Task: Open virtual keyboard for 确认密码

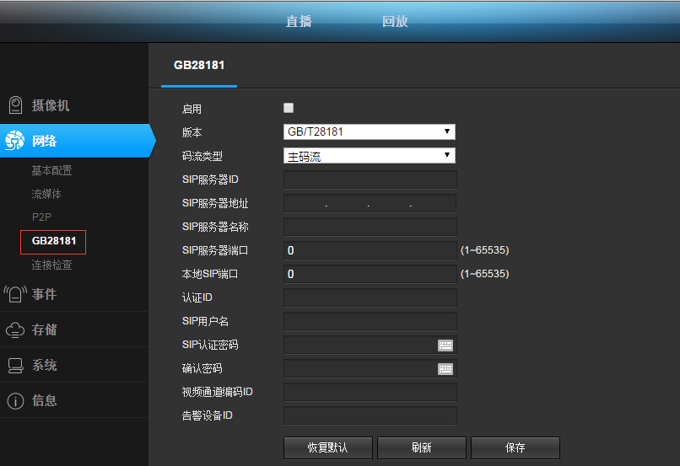Action: 445,368
